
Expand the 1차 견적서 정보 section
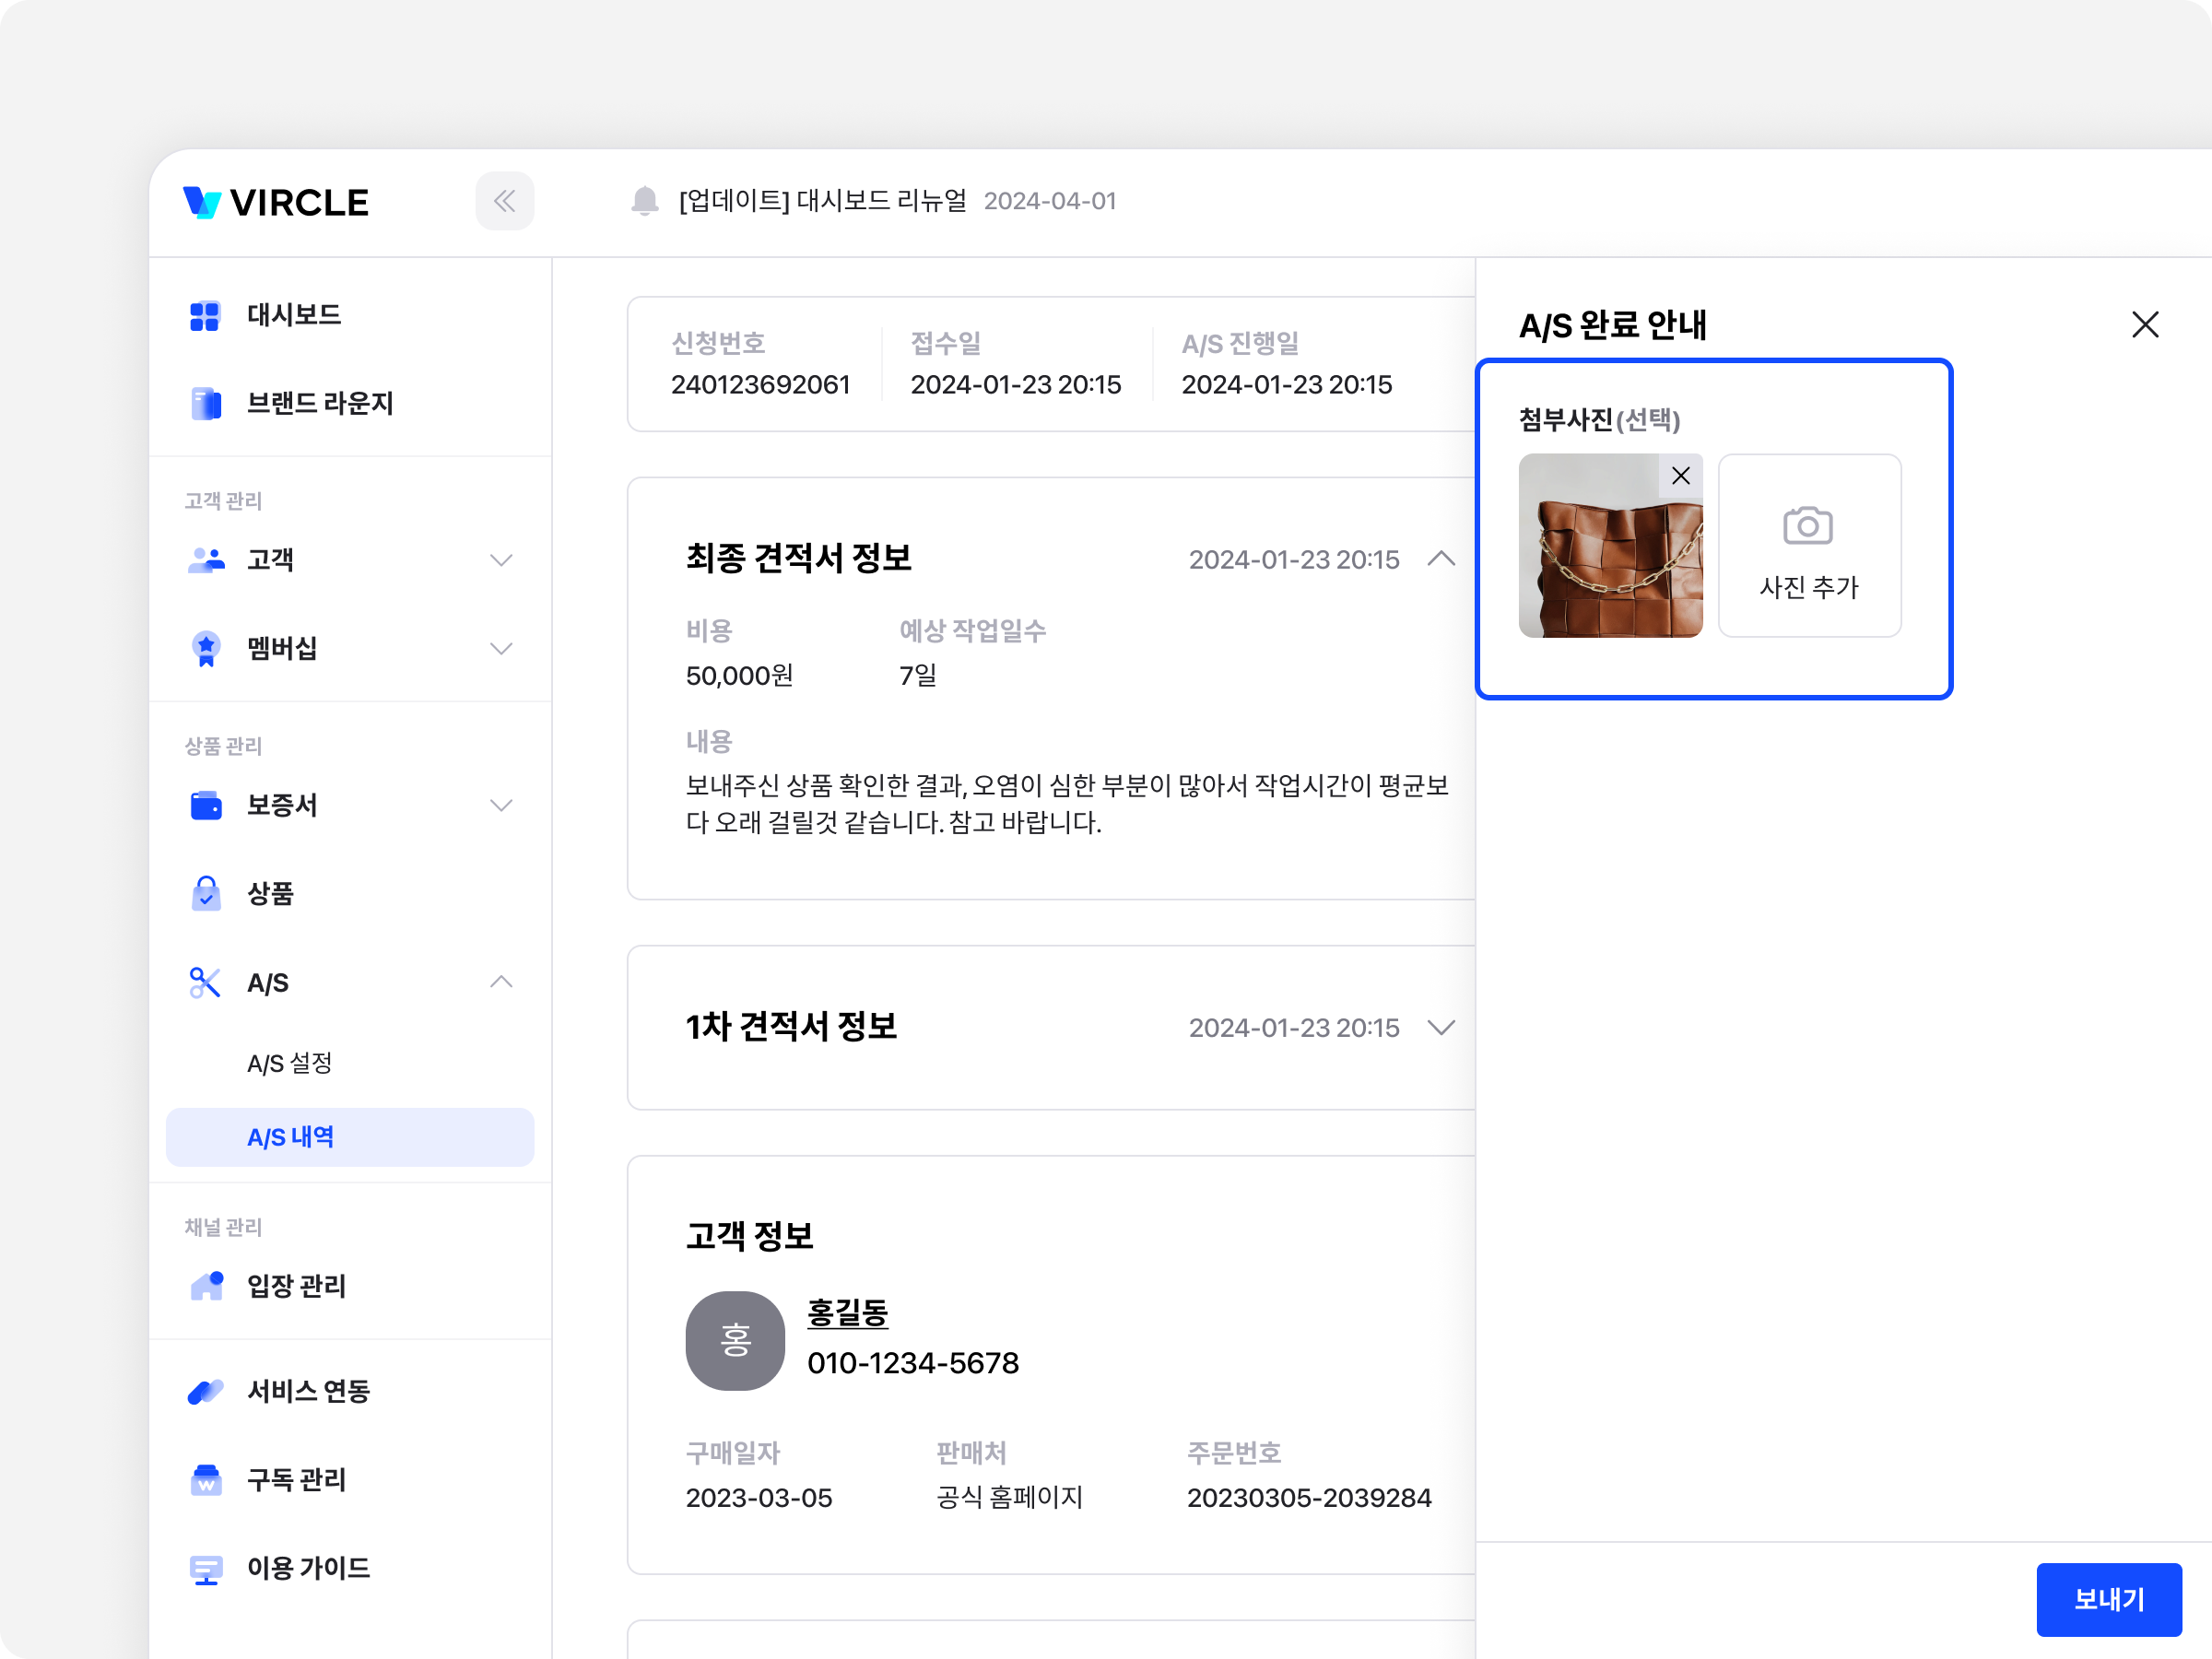(1440, 1027)
